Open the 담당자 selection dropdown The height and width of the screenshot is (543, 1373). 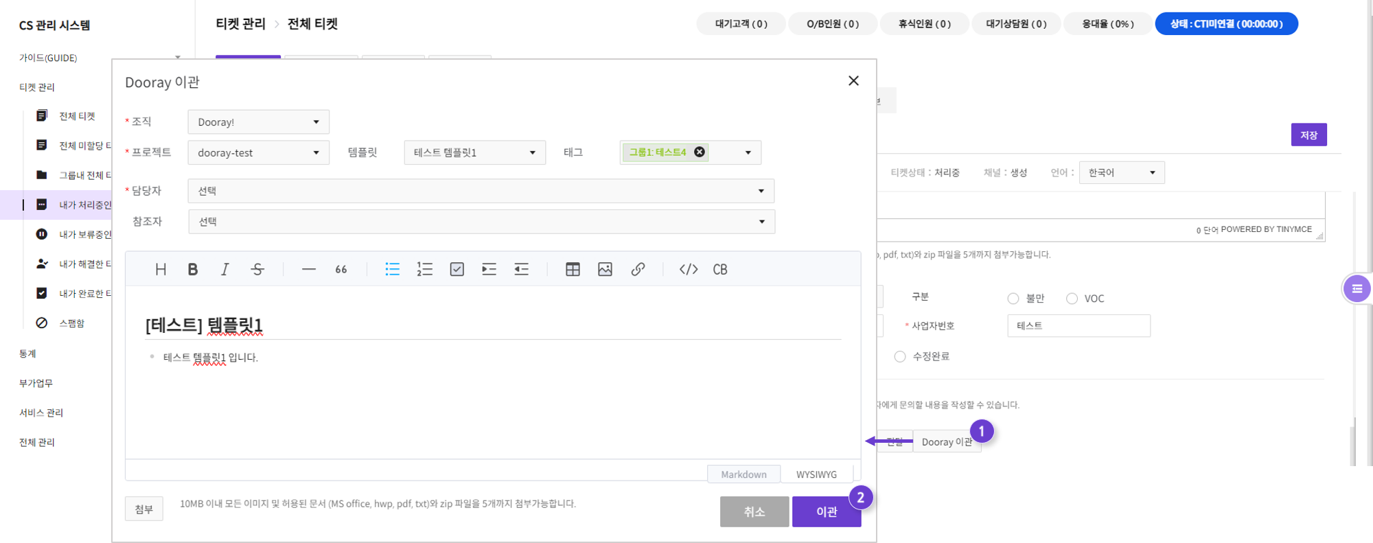pyautogui.click(x=481, y=191)
